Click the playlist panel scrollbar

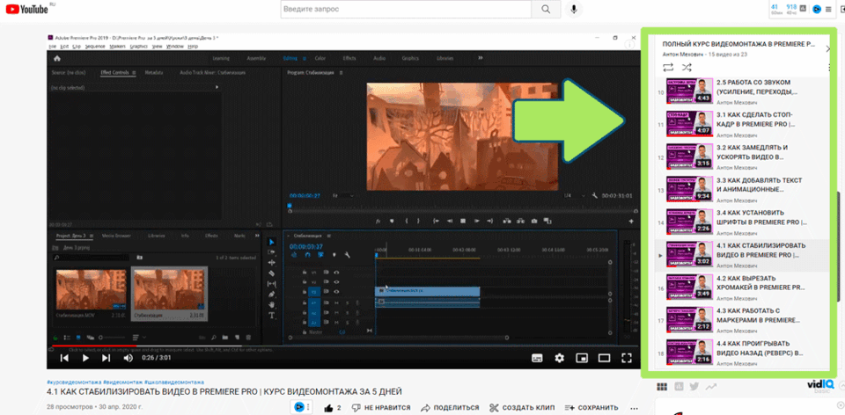pyautogui.click(x=837, y=248)
